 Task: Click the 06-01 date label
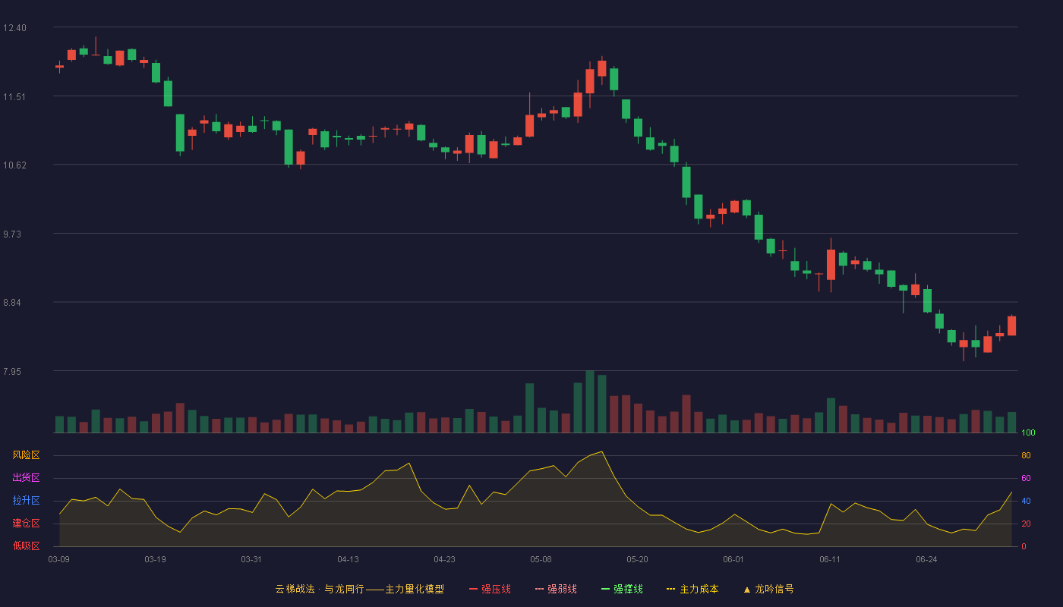733,559
